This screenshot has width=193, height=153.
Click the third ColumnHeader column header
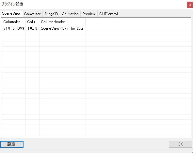point(62,22)
